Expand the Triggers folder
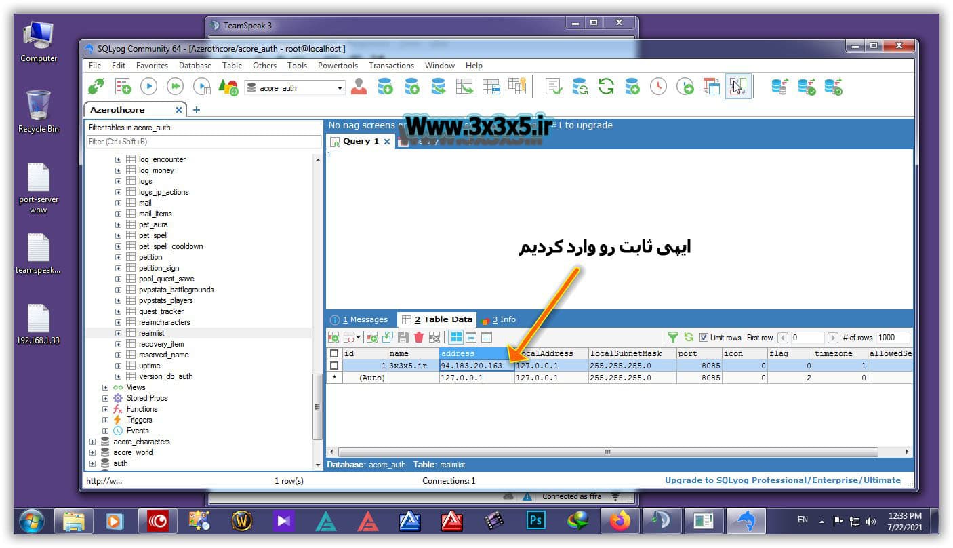The height and width of the screenshot is (548, 953). 105,420
